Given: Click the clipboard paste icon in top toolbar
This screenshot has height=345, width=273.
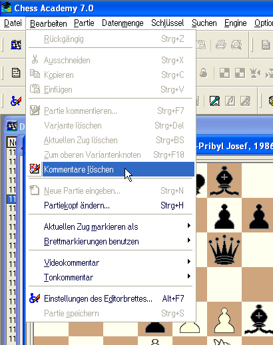Looking at the screenshot, I should 201,45.
